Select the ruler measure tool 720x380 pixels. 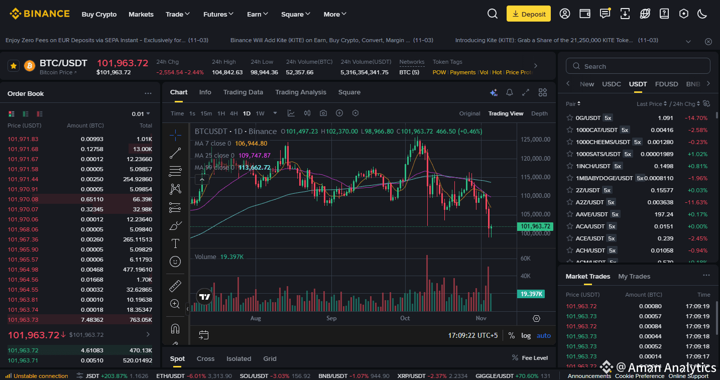(175, 286)
